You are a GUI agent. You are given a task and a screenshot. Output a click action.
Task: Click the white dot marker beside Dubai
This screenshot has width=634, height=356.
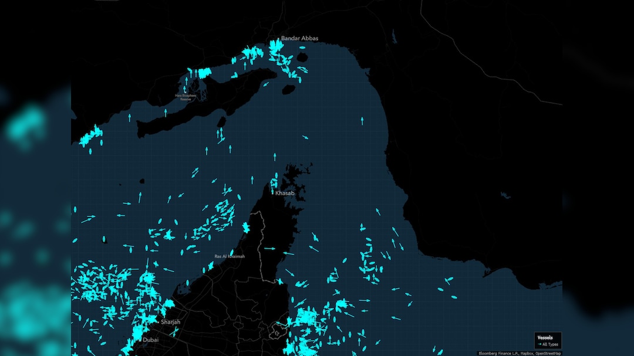(x=140, y=339)
